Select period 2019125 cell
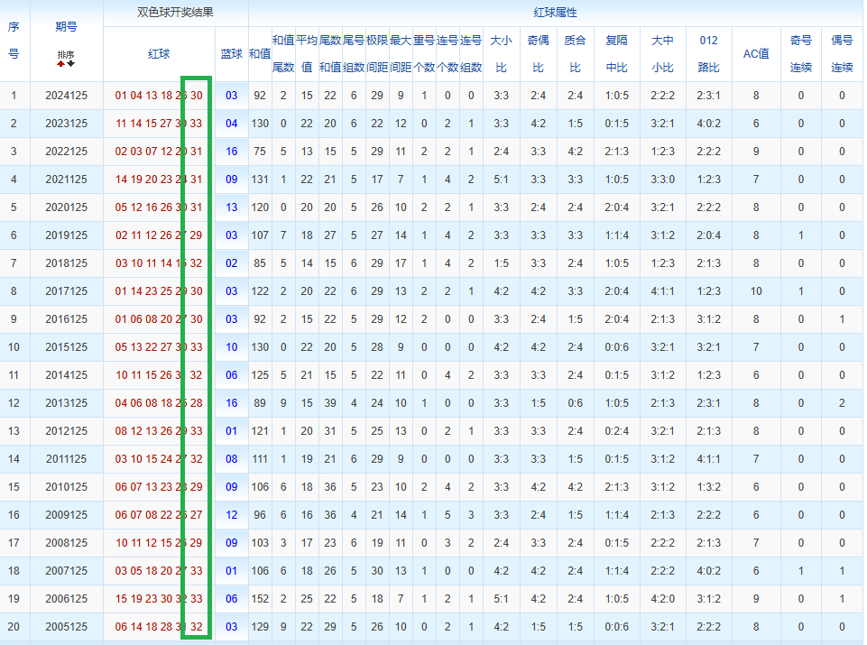 tap(67, 235)
